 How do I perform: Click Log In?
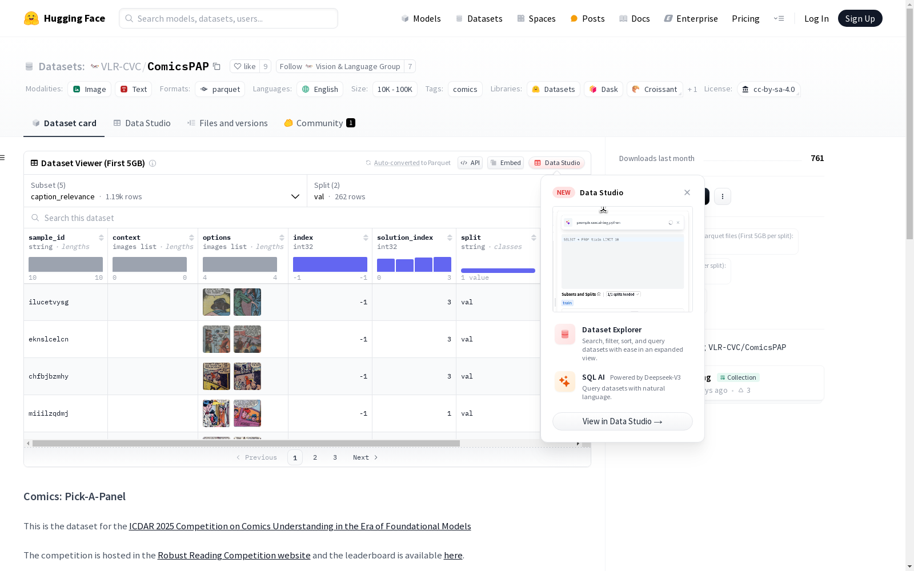click(x=816, y=18)
